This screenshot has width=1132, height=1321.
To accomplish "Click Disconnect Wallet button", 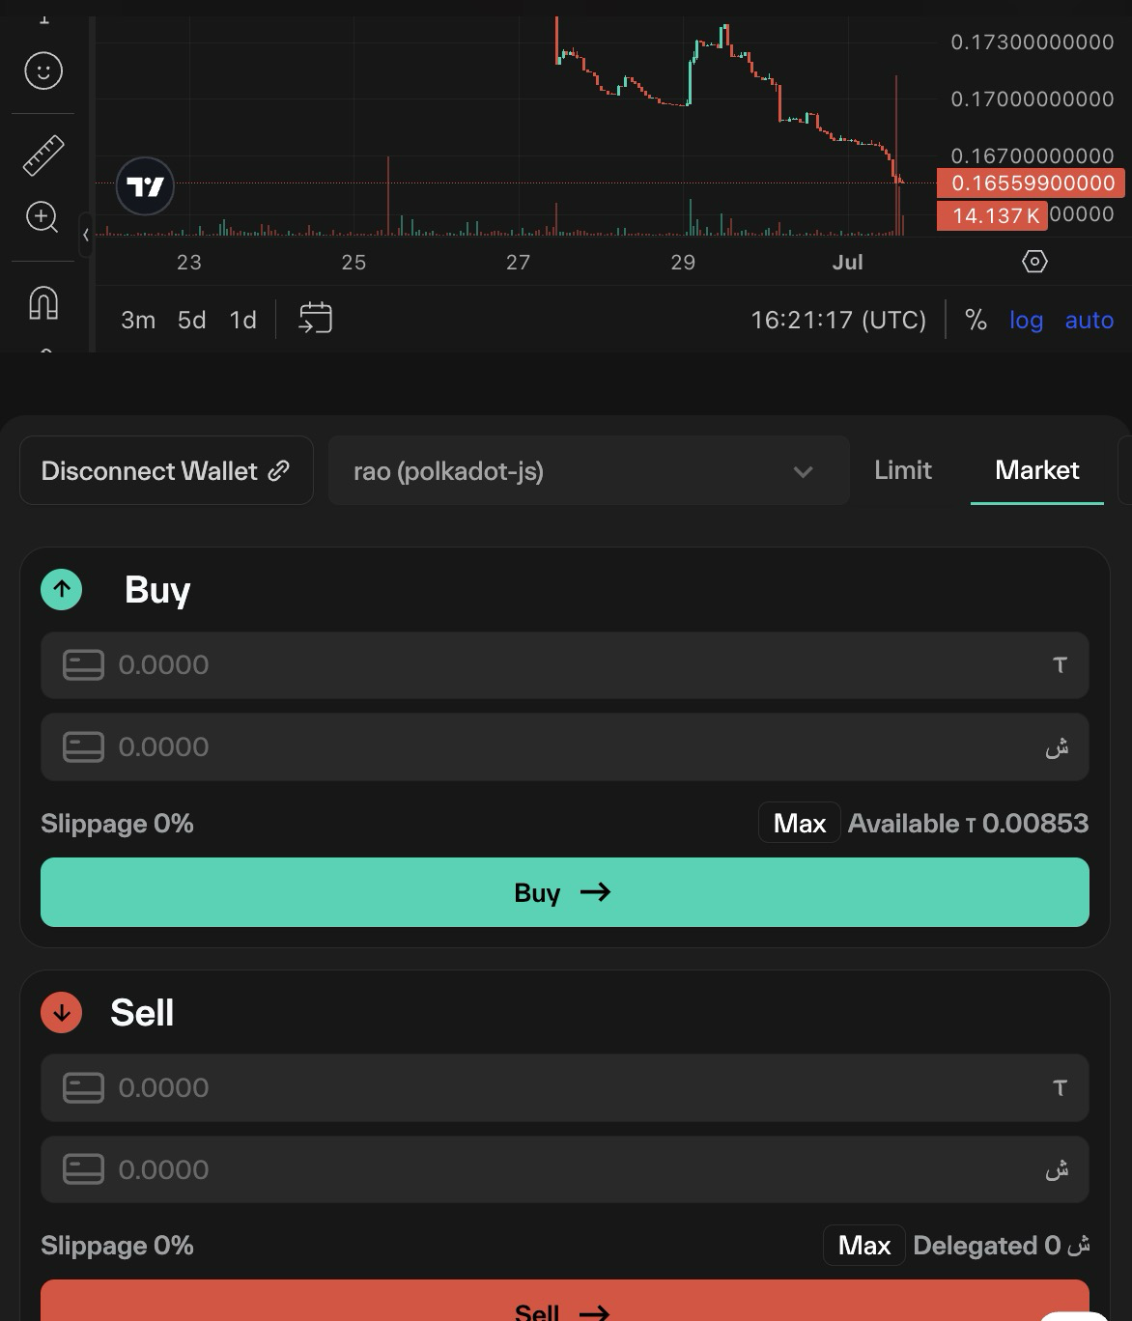I will [166, 470].
